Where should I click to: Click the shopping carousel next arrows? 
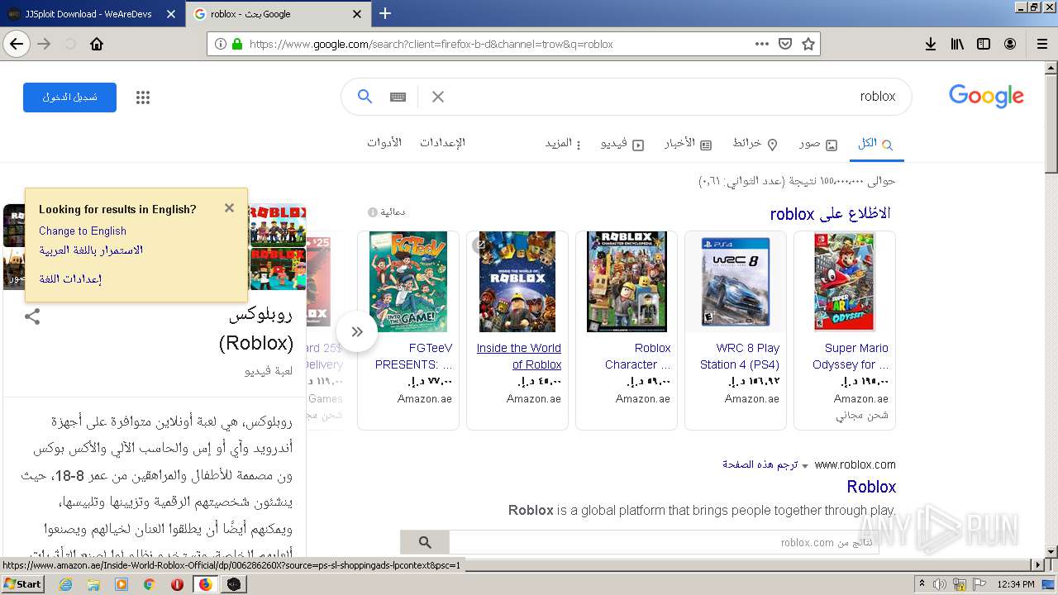357,331
